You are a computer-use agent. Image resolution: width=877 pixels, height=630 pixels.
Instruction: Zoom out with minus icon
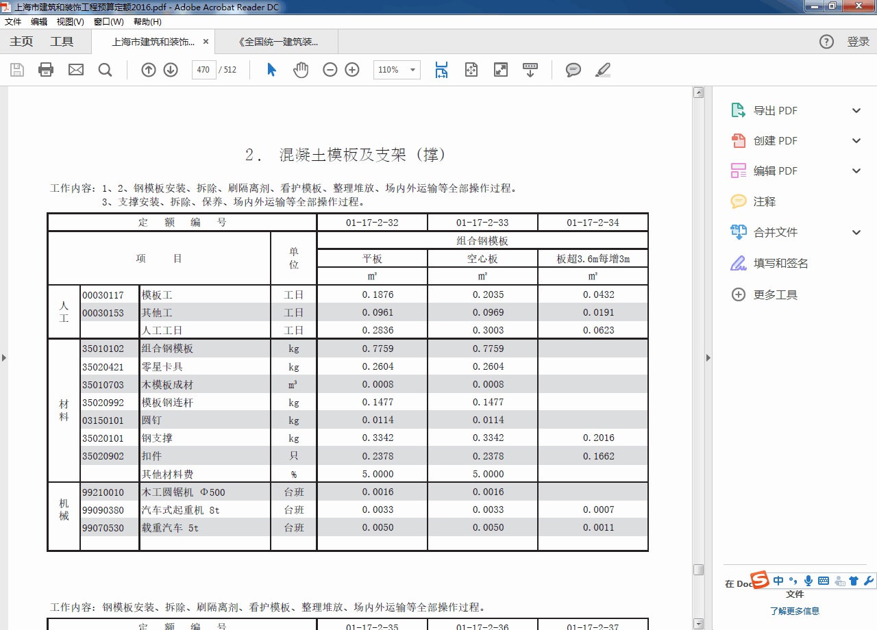(330, 70)
